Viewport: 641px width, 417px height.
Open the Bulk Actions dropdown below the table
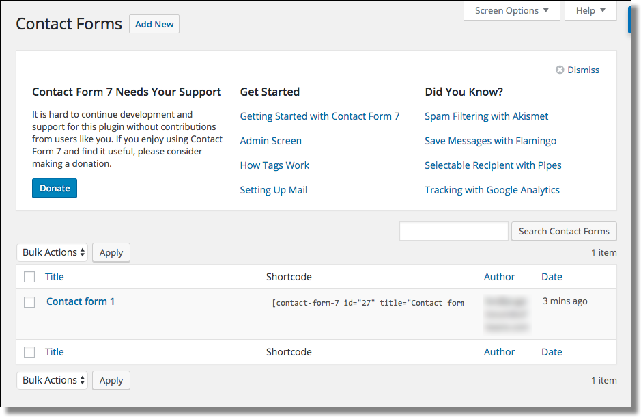[x=52, y=380]
